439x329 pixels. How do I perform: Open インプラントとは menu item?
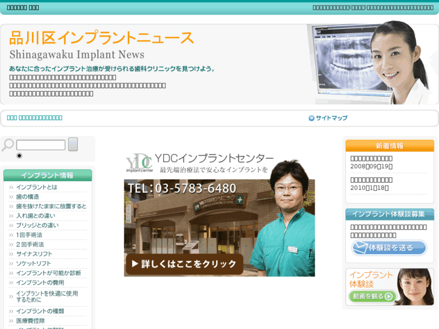37,187
